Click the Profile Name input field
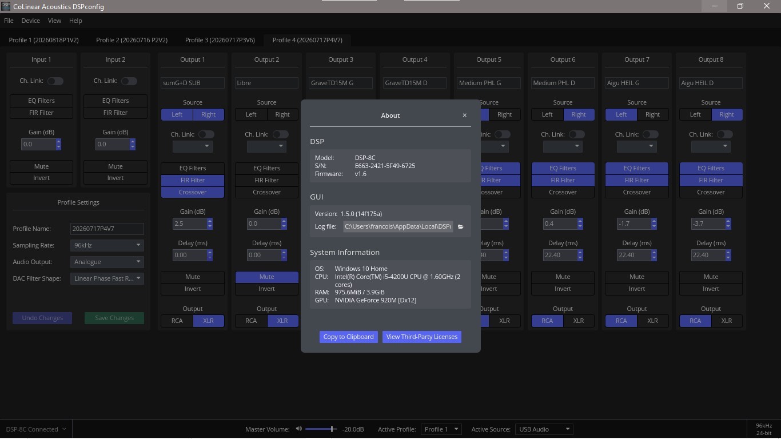 pyautogui.click(x=107, y=229)
